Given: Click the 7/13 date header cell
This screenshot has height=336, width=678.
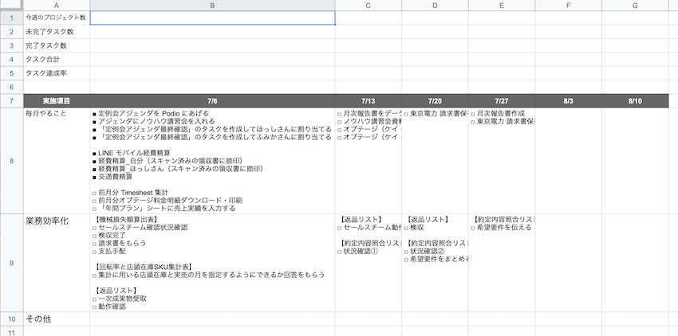Looking at the screenshot, I should [368, 101].
